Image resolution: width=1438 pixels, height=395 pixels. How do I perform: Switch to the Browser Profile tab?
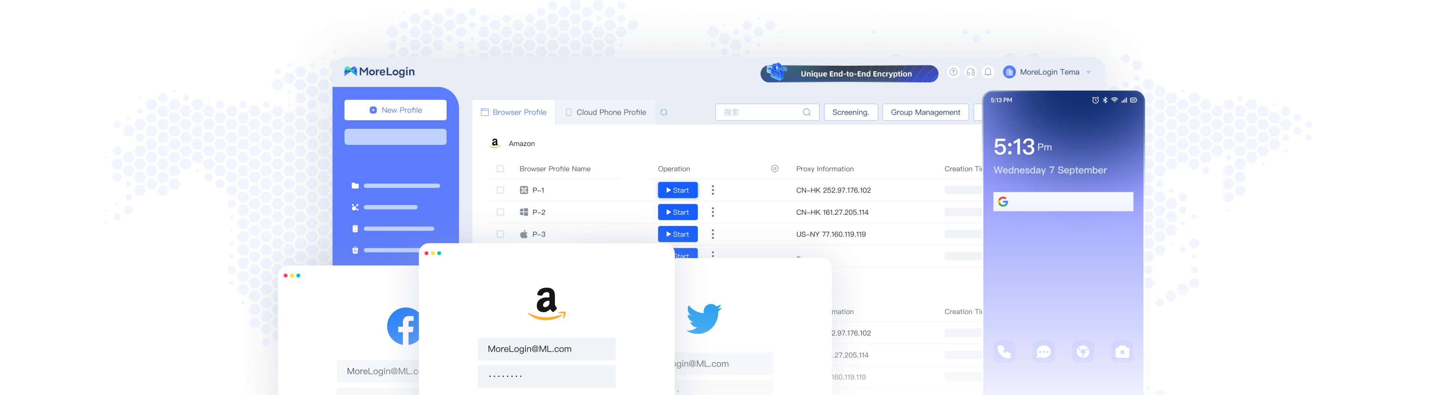coord(513,112)
